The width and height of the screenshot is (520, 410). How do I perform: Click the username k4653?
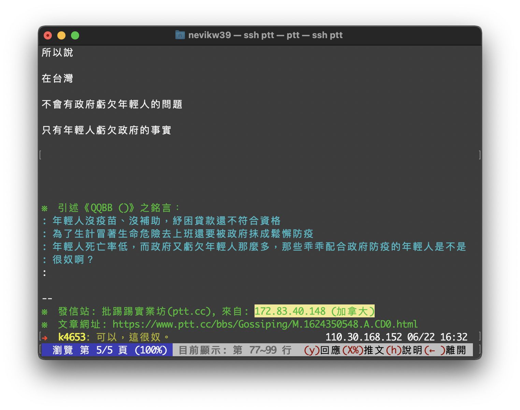(72, 337)
